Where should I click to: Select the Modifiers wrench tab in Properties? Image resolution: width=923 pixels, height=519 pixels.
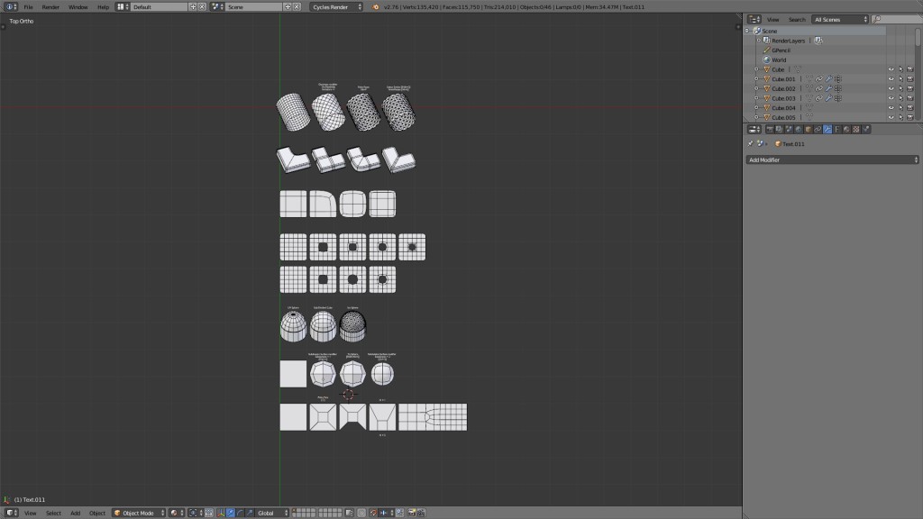(x=827, y=129)
